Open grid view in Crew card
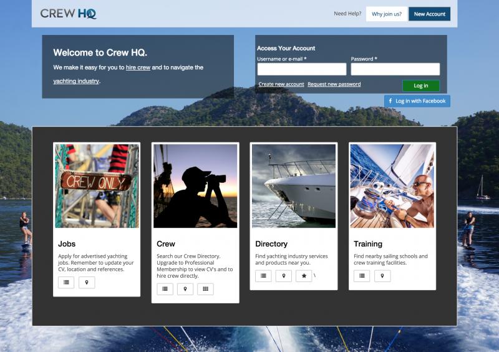 pos(206,289)
